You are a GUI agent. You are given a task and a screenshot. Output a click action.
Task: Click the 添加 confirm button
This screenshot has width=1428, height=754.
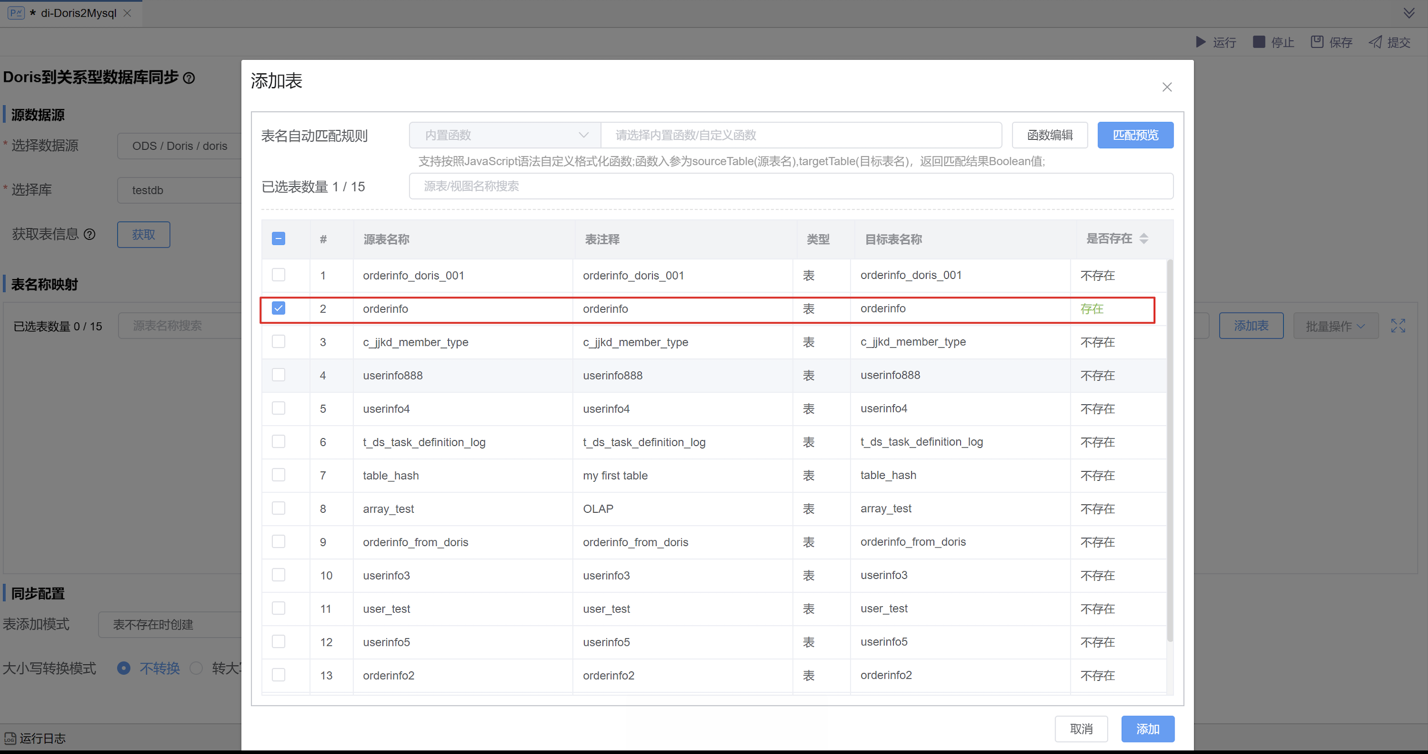[x=1147, y=729]
